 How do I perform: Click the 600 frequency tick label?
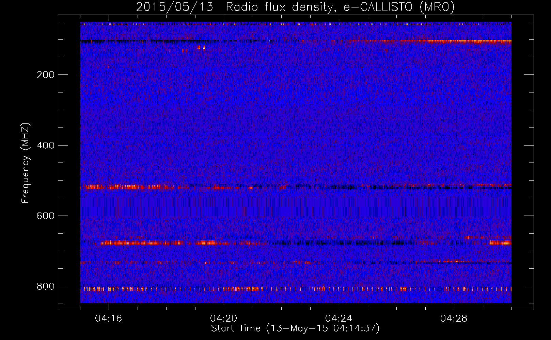[x=46, y=216]
